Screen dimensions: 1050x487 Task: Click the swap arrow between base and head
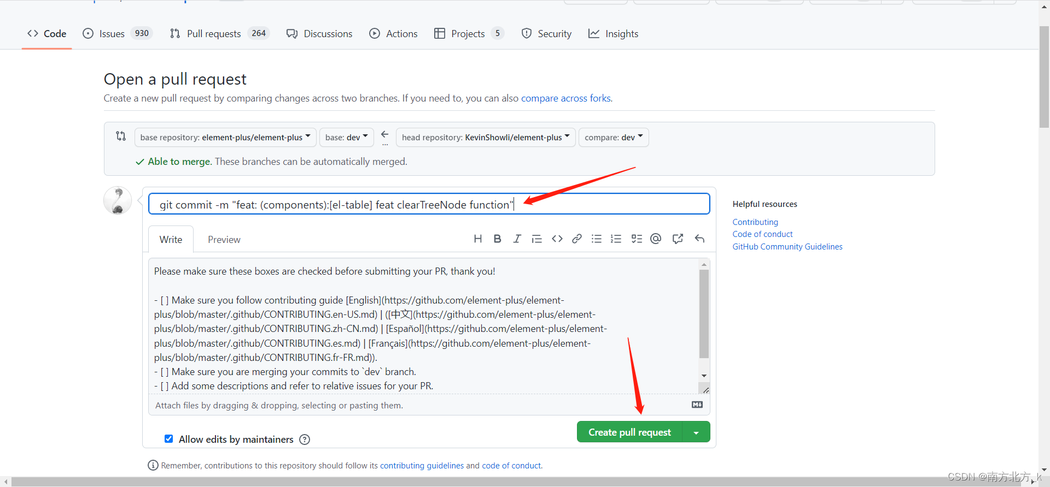click(385, 134)
